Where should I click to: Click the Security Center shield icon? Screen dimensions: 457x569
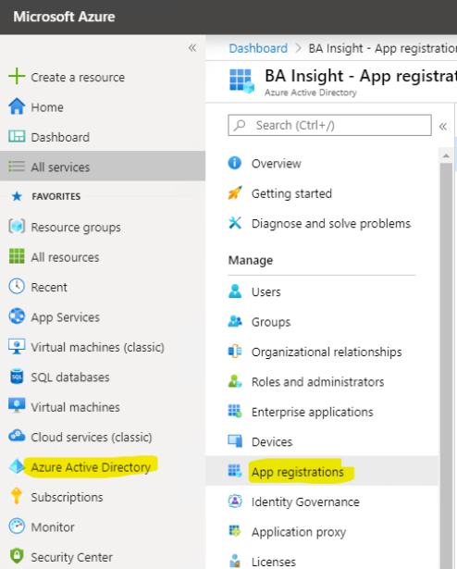point(17,556)
